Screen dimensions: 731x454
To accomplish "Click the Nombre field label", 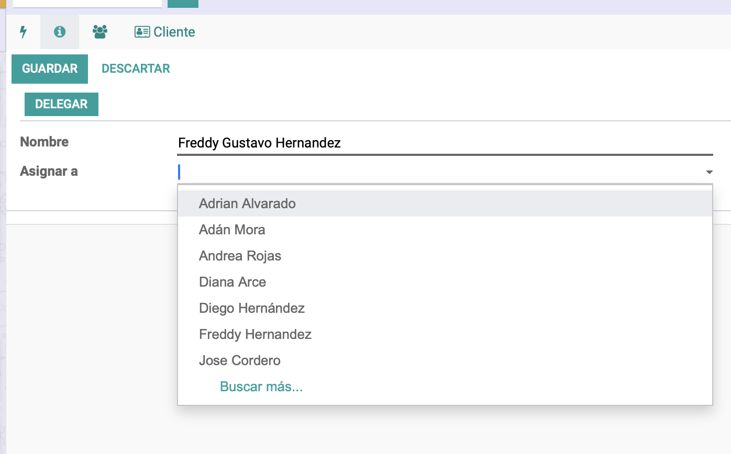I will coord(44,142).
